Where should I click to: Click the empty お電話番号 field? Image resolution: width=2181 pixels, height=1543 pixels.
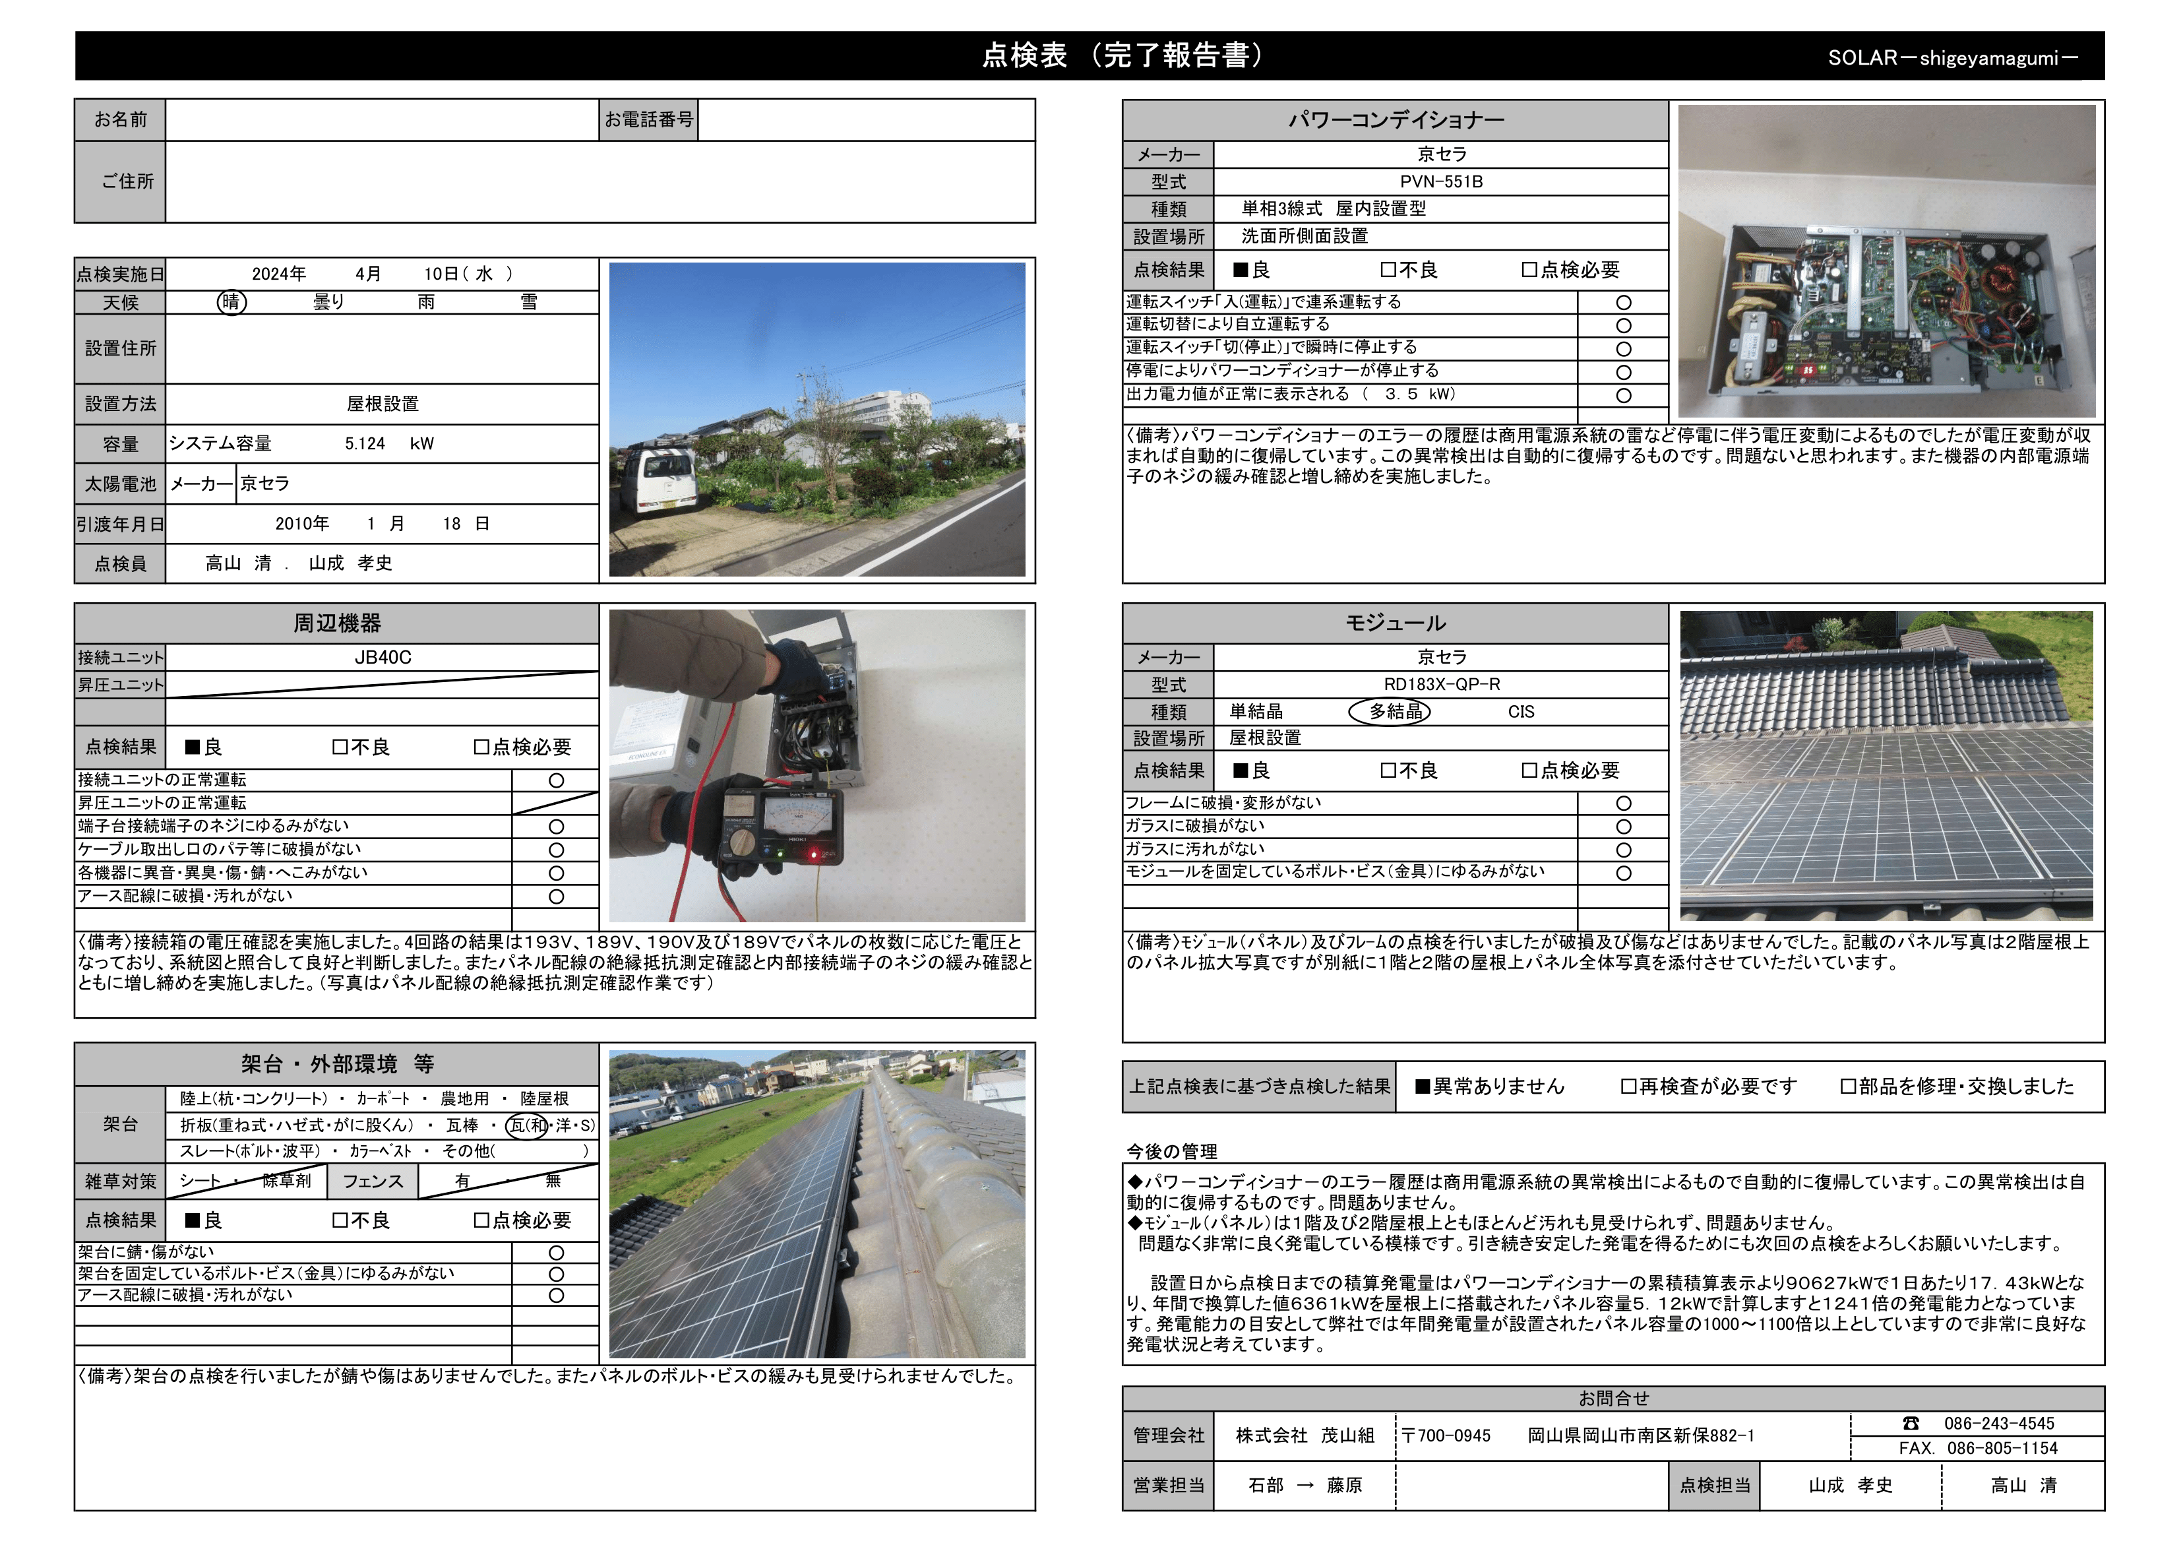pos(867,119)
